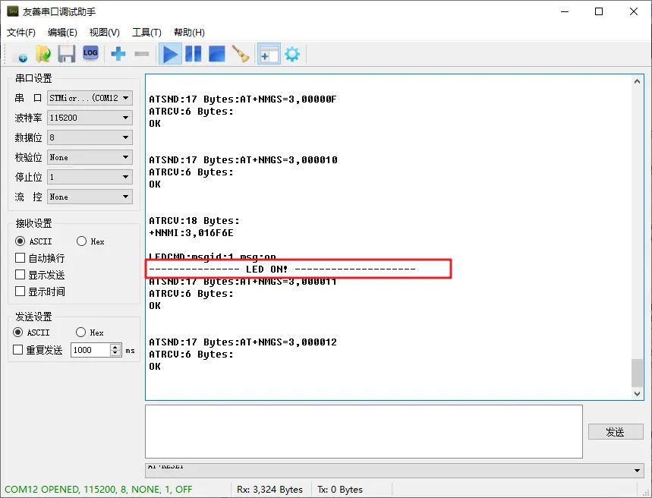Open the 工具(T) menu
This screenshot has height=498, width=652.
(x=146, y=33)
